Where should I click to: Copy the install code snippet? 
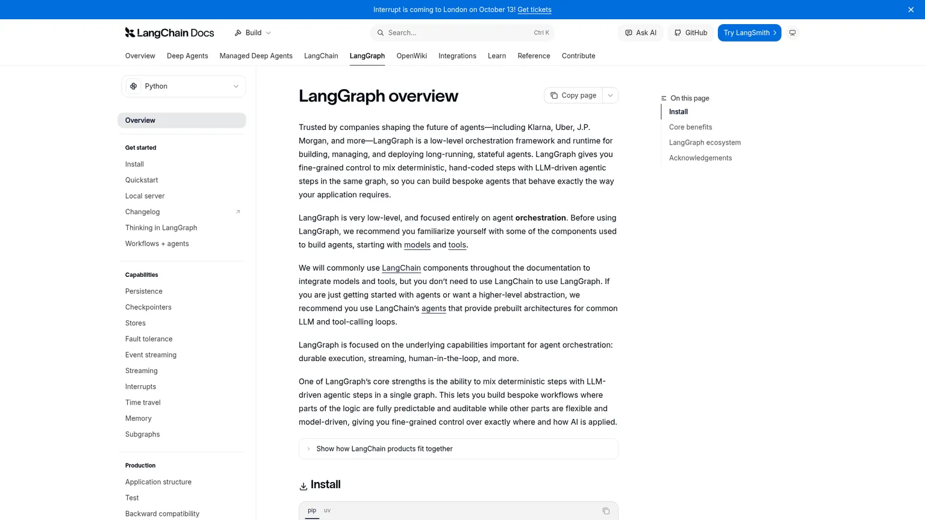click(606, 511)
